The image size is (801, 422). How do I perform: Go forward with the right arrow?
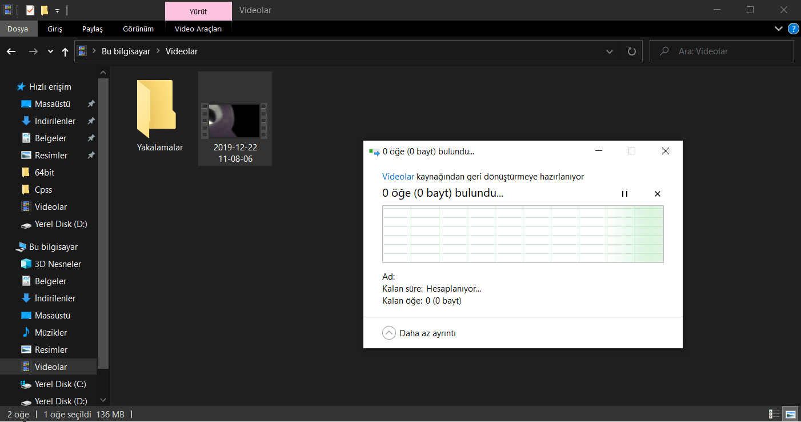point(33,51)
